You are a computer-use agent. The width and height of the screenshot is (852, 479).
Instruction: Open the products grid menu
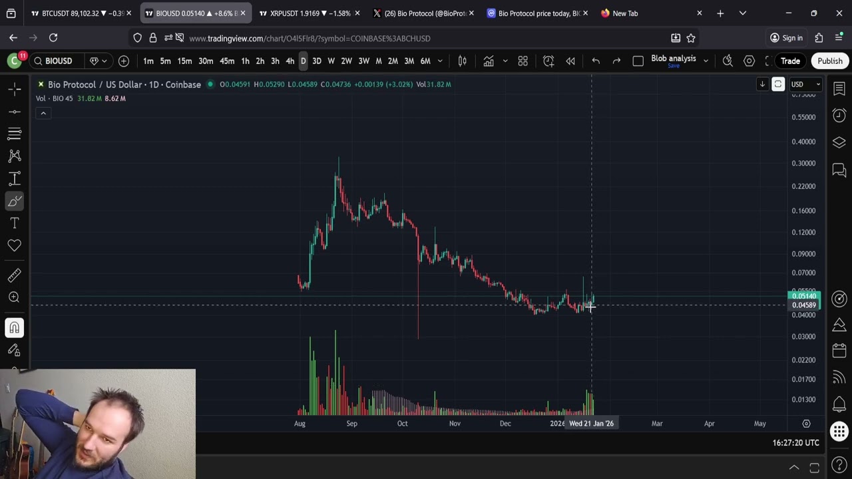pyautogui.click(x=839, y=432)
